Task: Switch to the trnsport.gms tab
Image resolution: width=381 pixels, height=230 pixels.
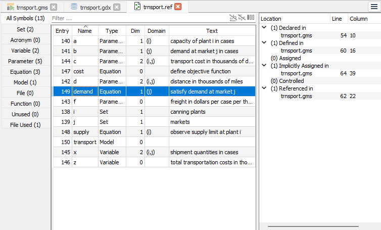Action: pyautogui.click(x=32, y=7)
